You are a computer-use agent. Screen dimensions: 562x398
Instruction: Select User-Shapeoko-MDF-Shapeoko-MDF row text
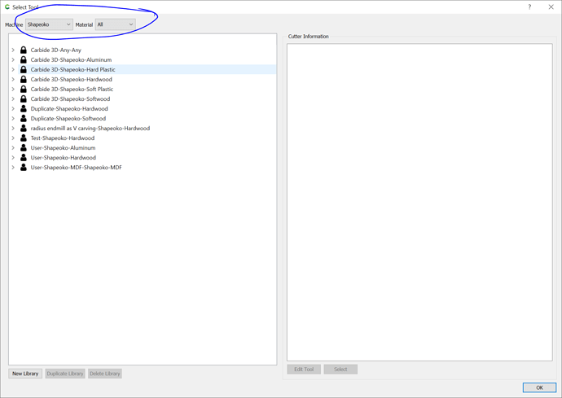tap(76, 168)
